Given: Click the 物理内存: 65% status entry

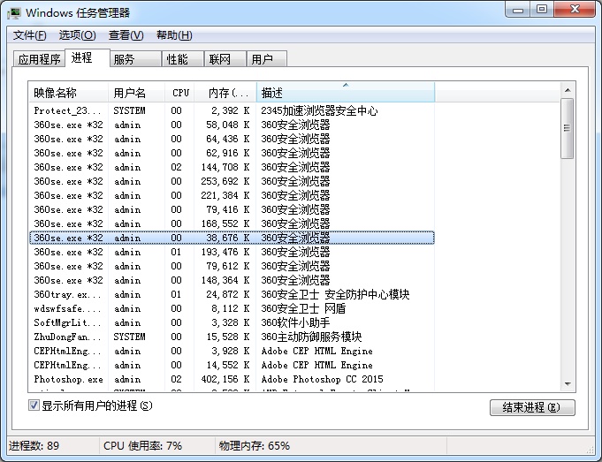Looking at the screenshot, I should [255, 445].
